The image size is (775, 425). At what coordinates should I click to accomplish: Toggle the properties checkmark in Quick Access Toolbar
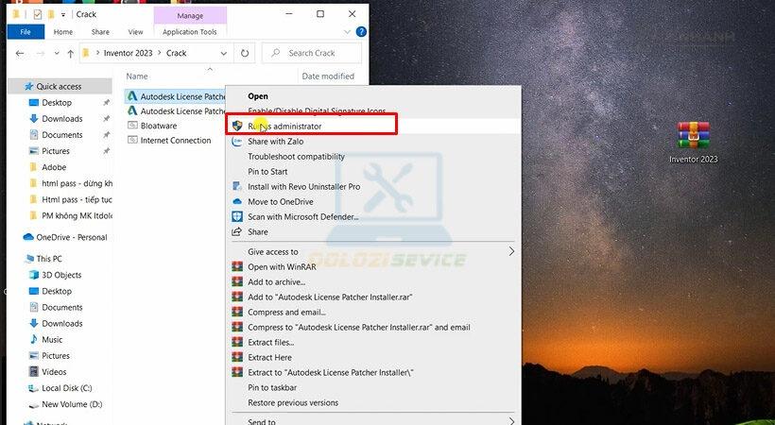pos(38,15)
